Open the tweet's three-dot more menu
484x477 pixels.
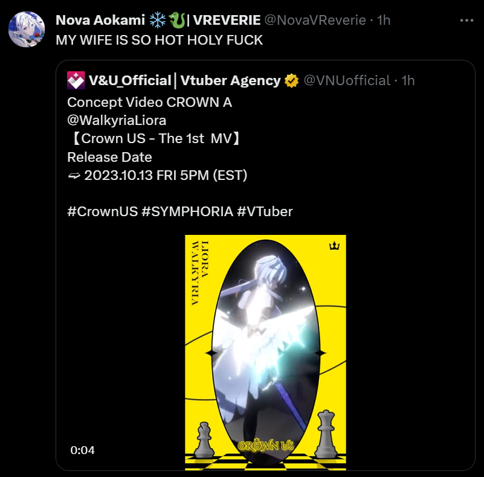pyautogui.click(x=466, y=21)
